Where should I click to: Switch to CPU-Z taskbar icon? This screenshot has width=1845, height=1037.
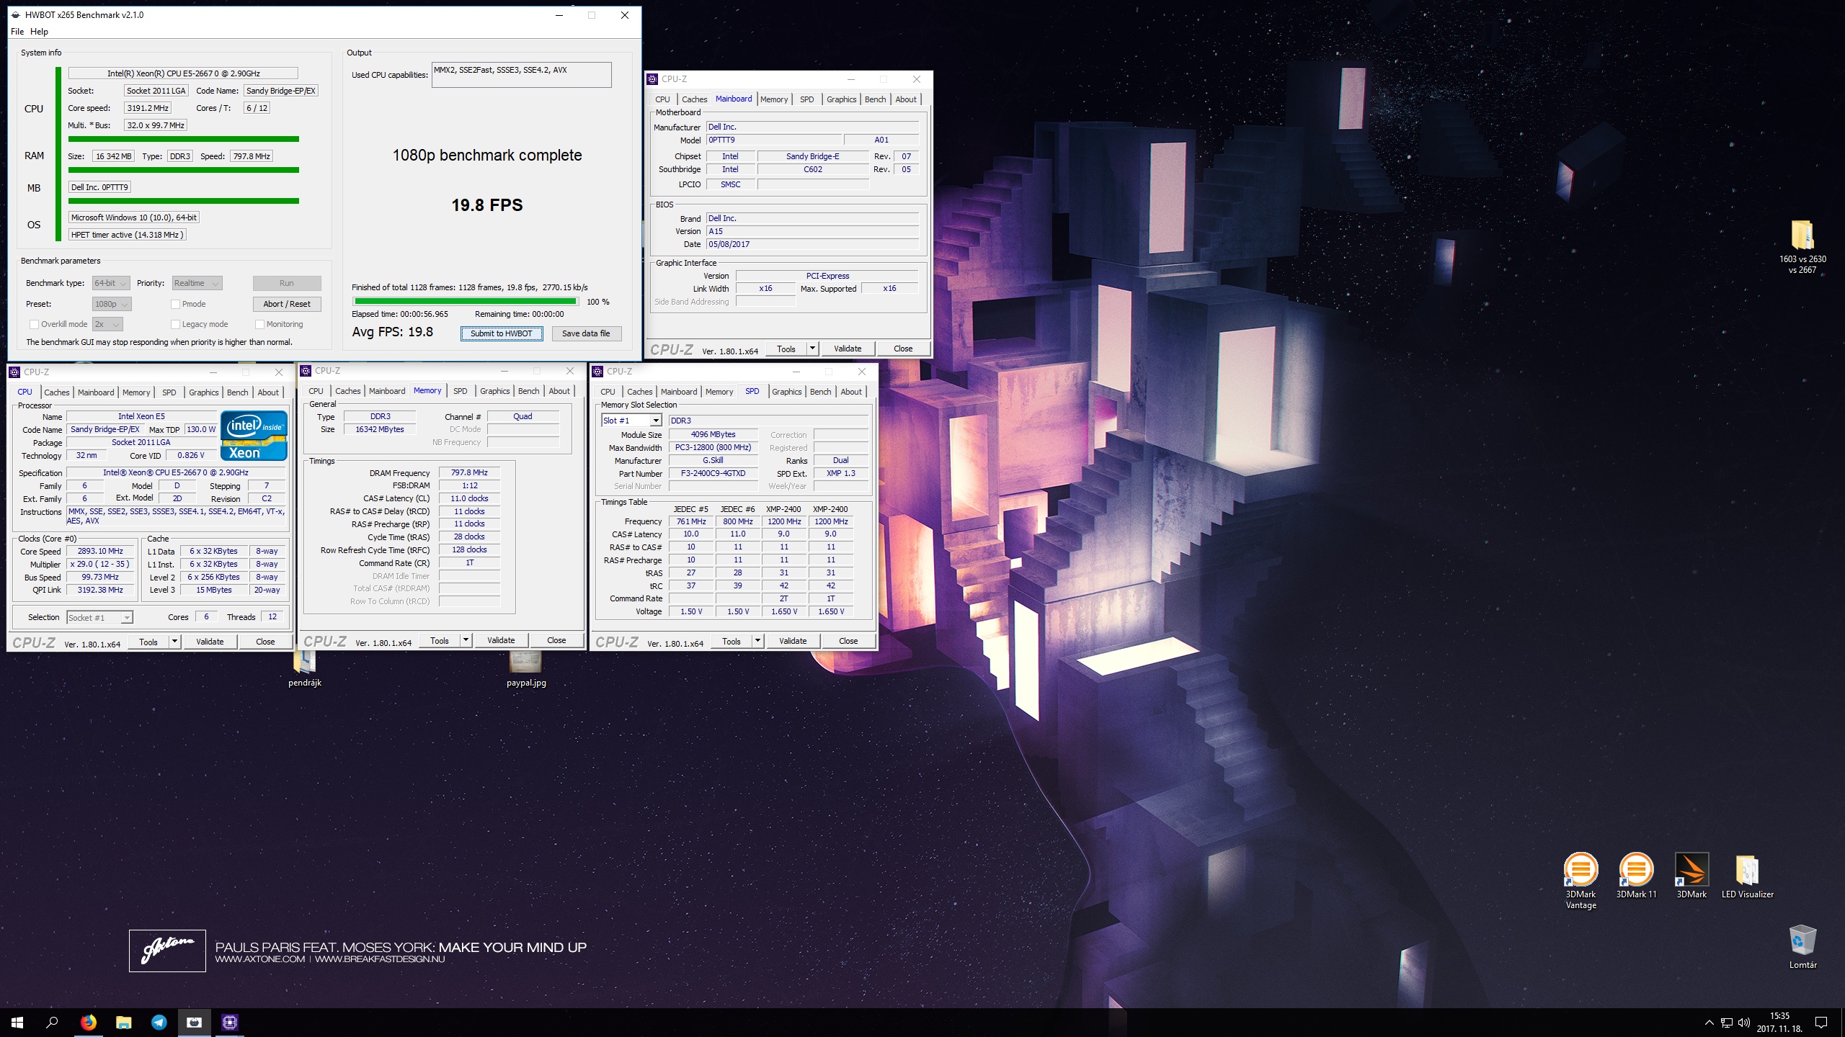click(229, 1022)
